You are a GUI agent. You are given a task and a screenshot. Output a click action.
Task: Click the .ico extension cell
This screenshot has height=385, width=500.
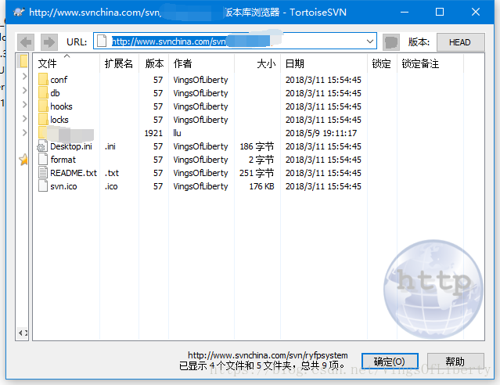pos(111,186)
